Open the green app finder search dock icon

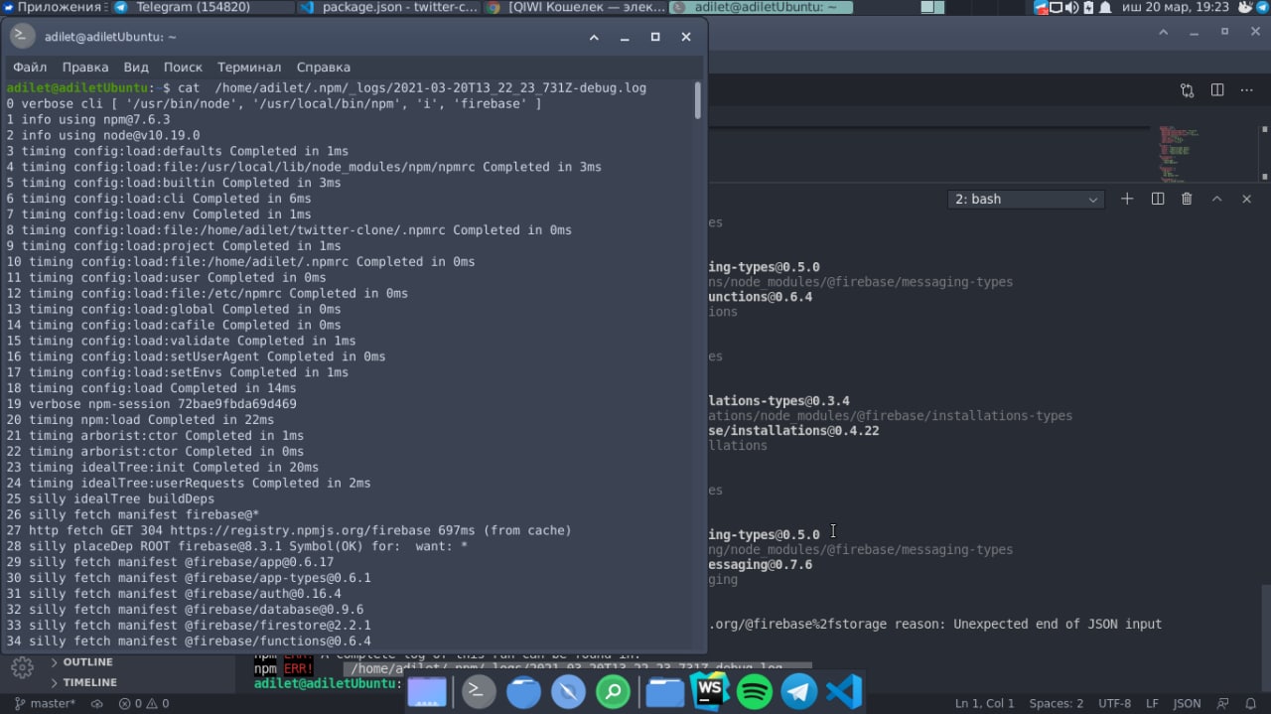tap(614, 691)
